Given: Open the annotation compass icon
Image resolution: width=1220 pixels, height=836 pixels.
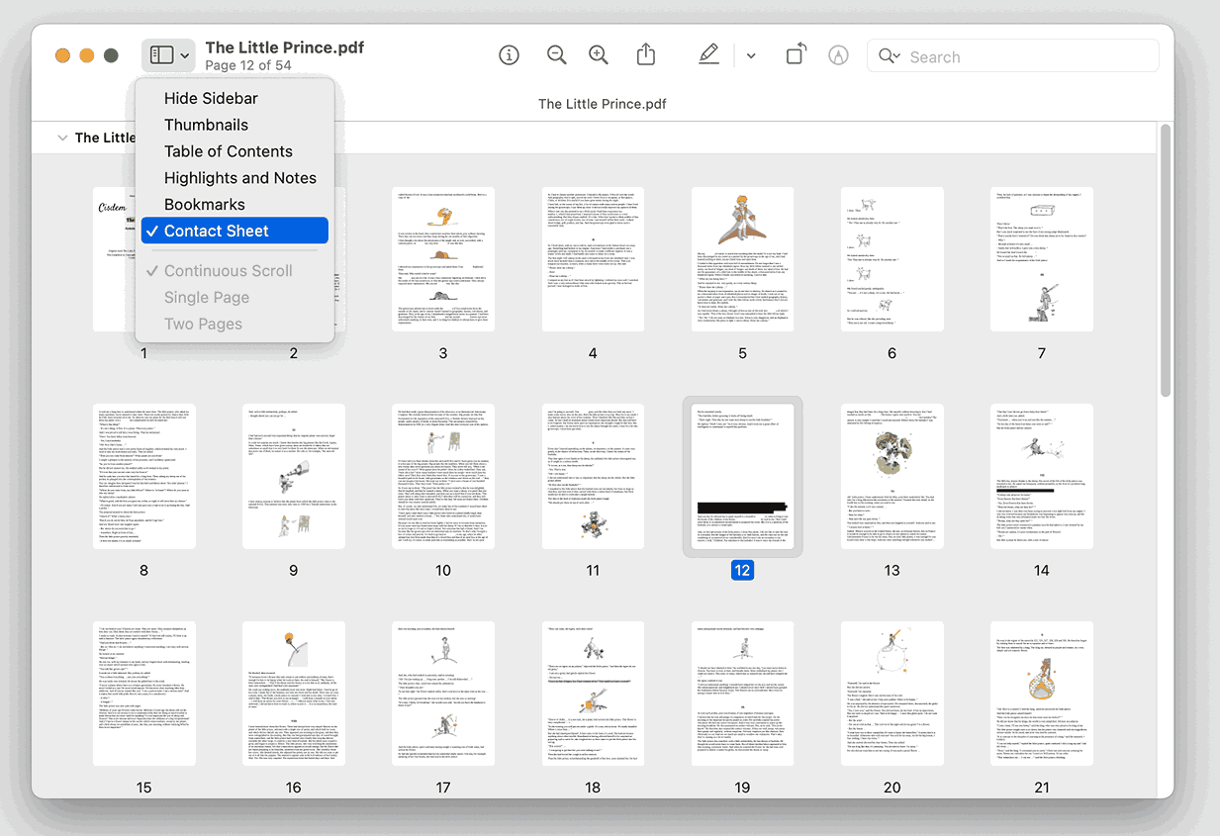Looking at the screenshot, I should point(838,54).
